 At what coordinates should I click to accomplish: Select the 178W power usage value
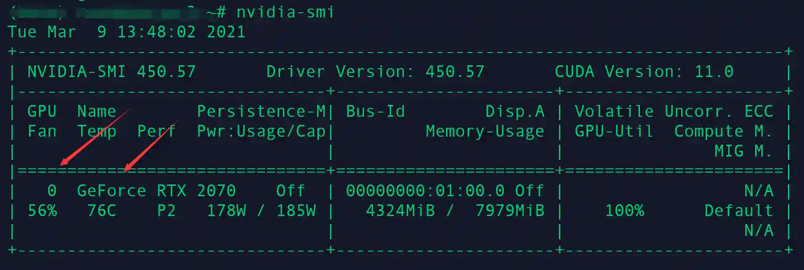(x=226, y=211)
